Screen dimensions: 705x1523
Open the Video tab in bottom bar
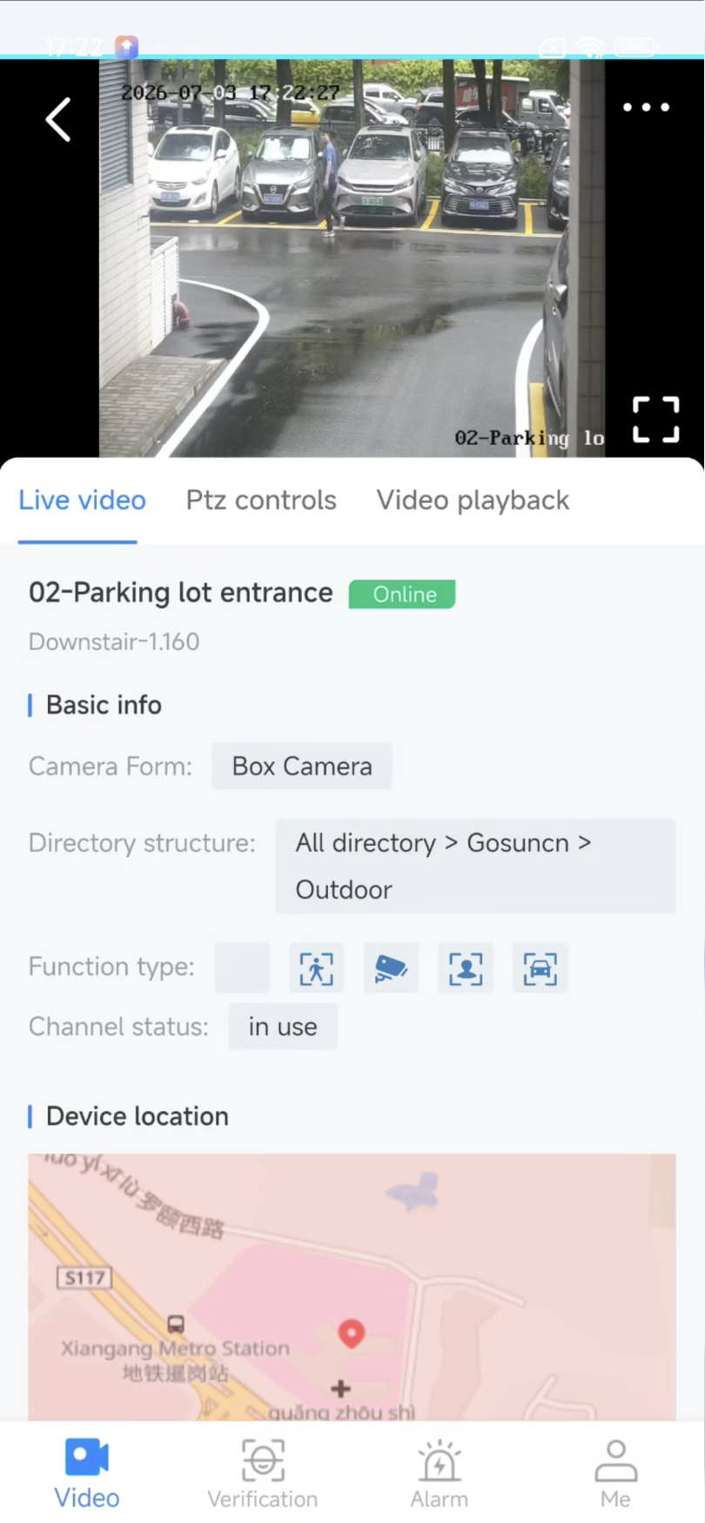tap(87, 1473)
